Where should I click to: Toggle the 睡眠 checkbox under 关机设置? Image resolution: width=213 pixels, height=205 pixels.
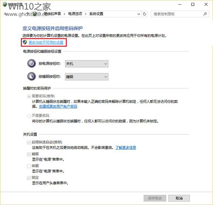[x=29, y=154]
